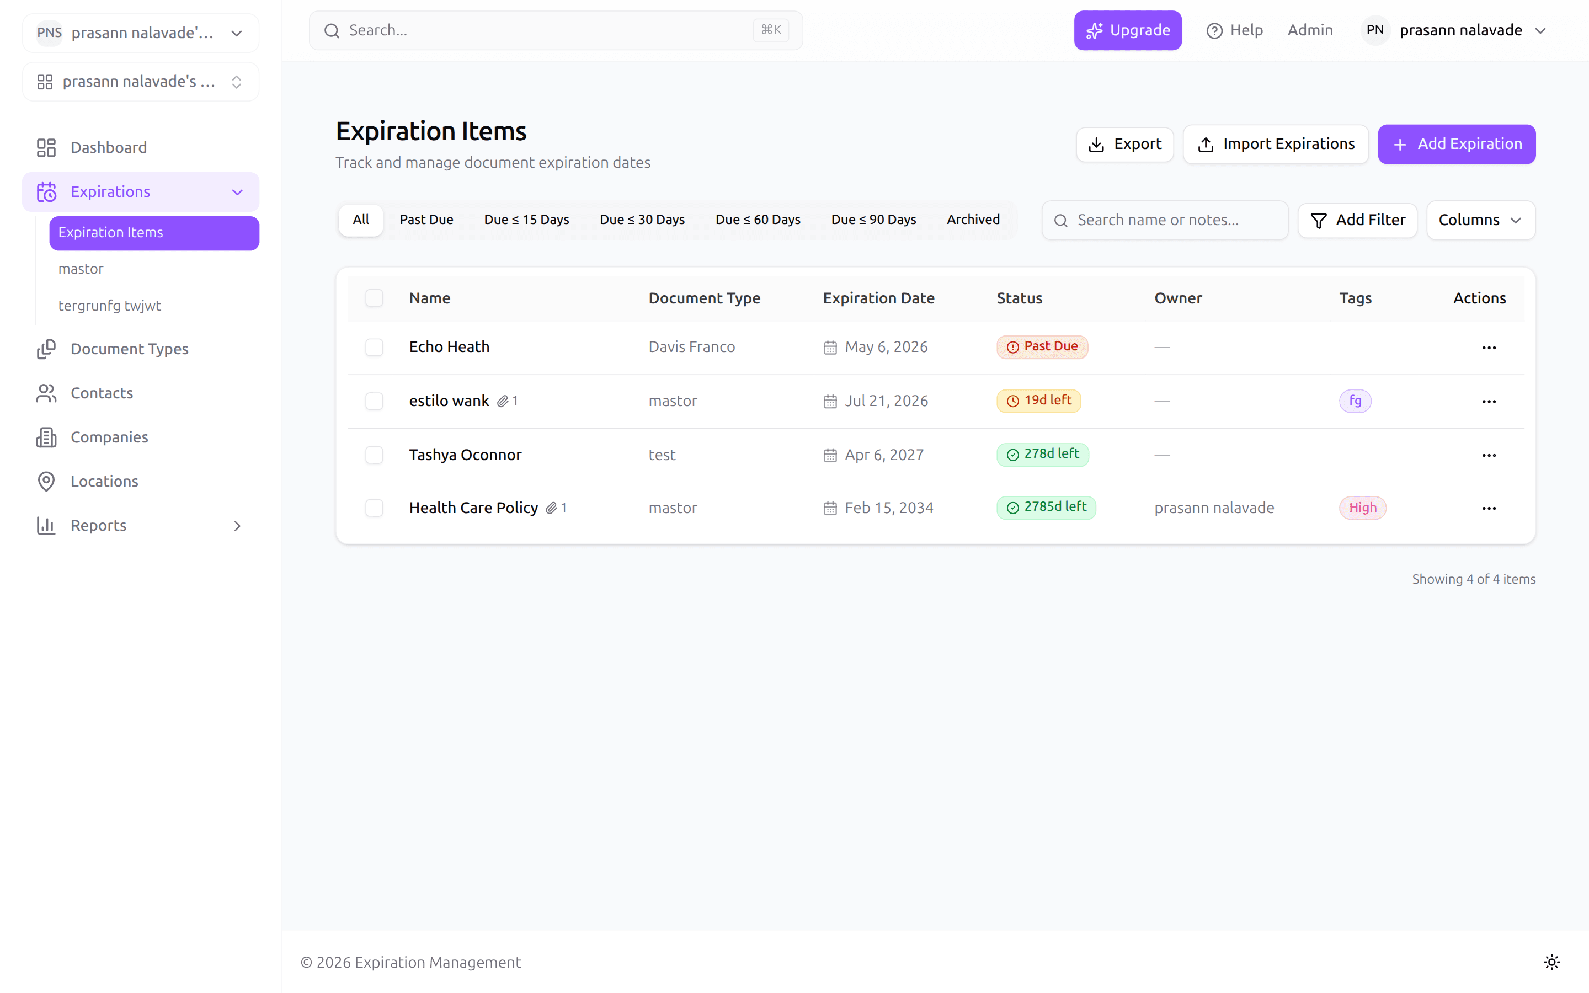Switch to the Archived tab
1589x993 pixels.
pos(973,220)
